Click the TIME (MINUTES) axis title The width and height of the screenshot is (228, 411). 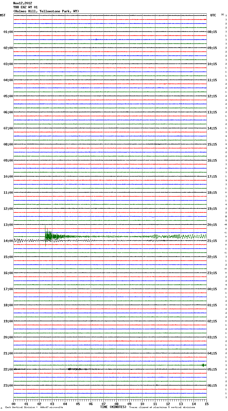pyautogui.click(x=113, y=407)
